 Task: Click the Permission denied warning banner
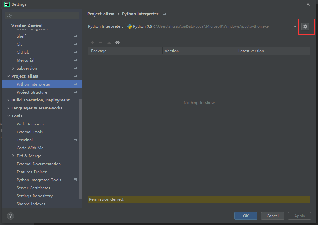point(199,199)
